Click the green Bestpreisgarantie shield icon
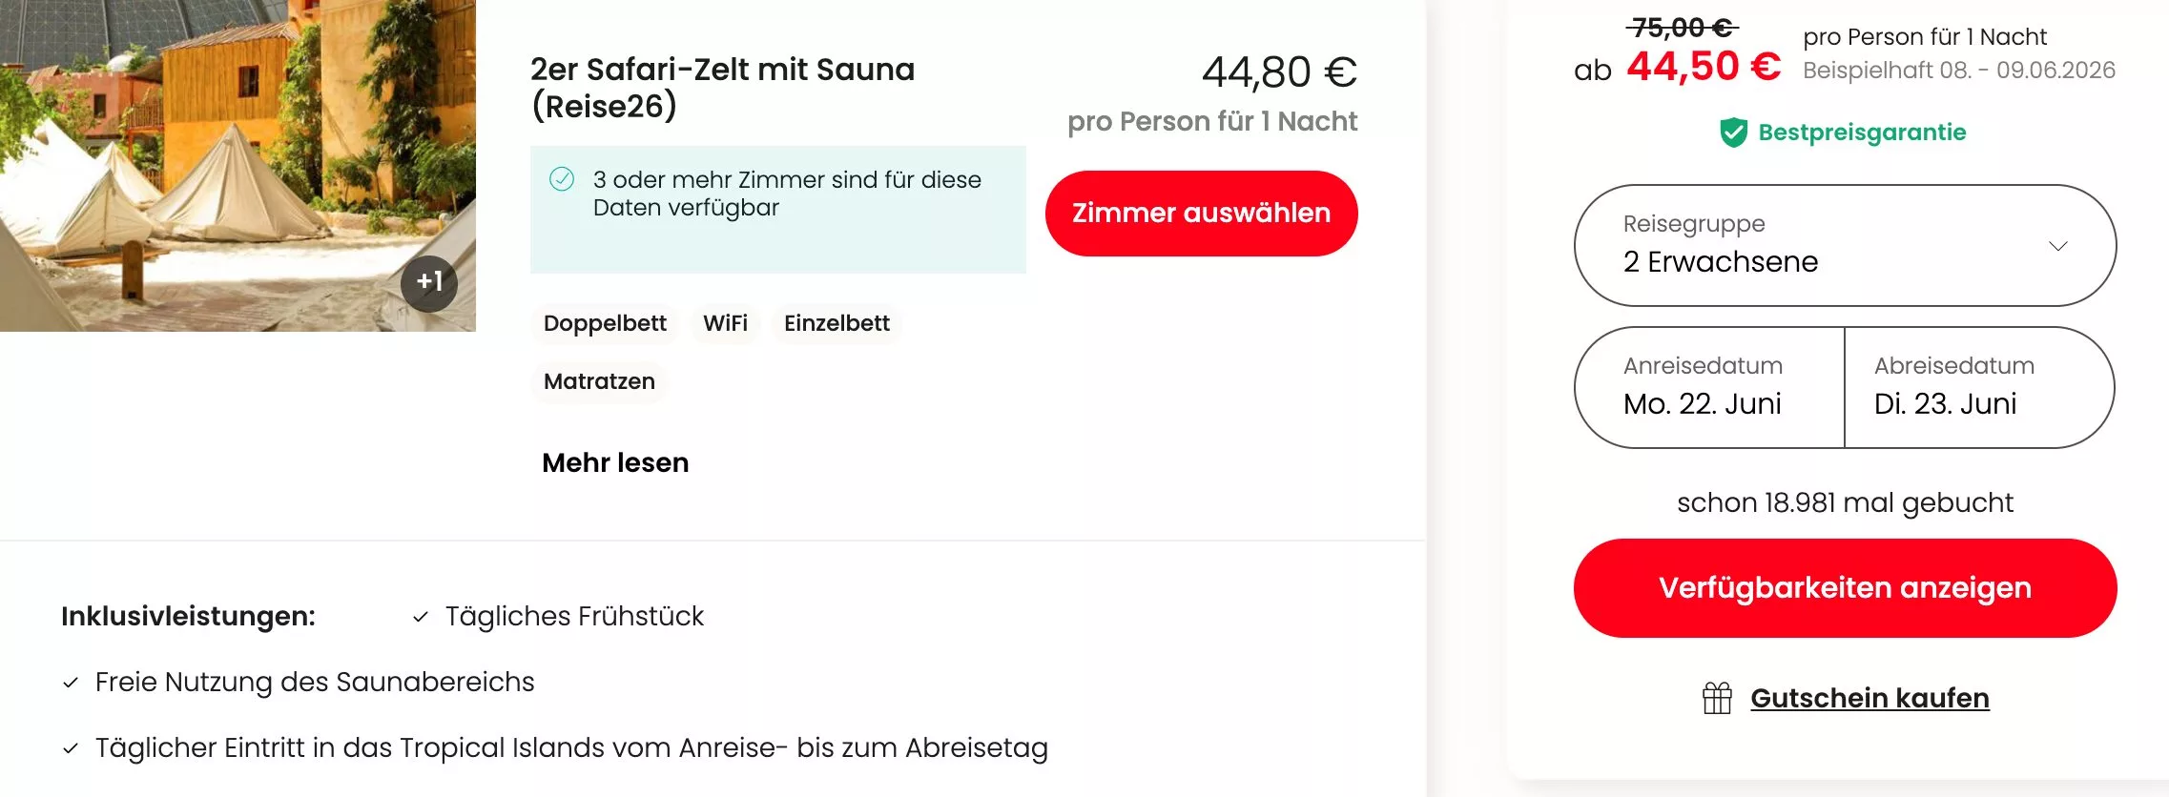 tap(1733, 133)
